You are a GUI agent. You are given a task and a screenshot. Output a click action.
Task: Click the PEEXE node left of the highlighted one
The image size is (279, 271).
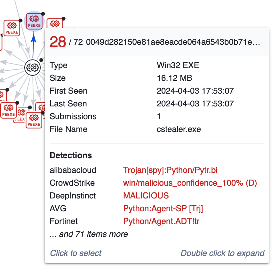[x=12, y=28]
